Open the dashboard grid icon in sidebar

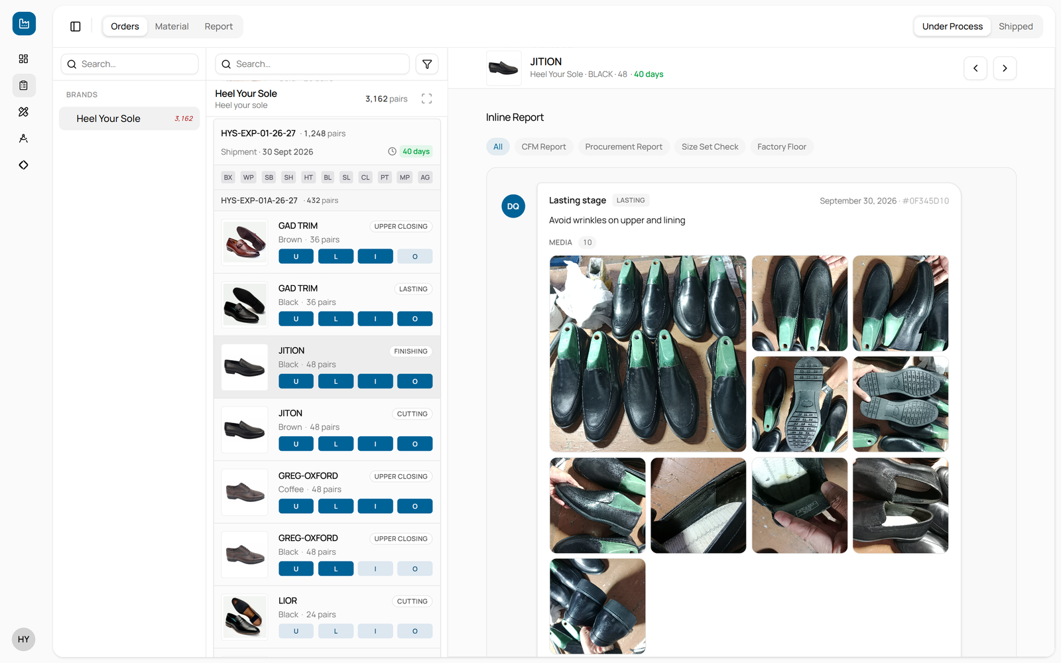[24, 59]
